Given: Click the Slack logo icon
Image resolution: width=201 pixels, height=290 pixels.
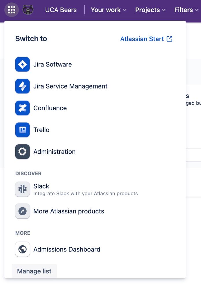Looking at the screenshot, I should [x=23, y=189].
